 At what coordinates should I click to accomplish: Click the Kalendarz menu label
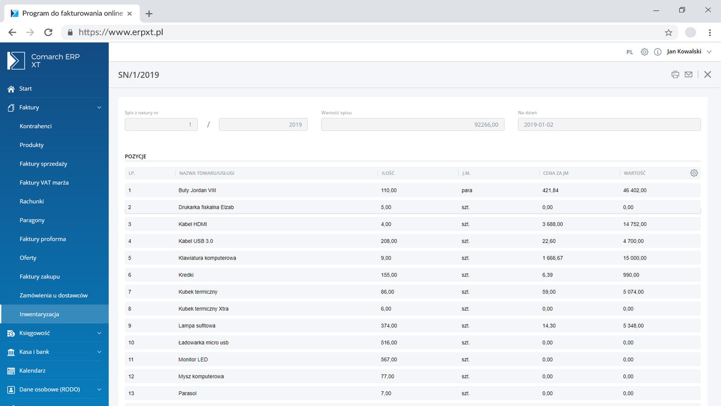(x=32, y=371)
